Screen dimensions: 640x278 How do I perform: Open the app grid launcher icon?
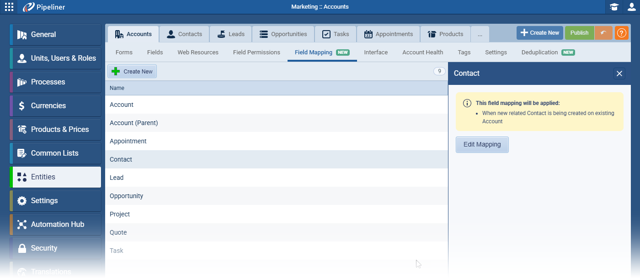[9, 7]
